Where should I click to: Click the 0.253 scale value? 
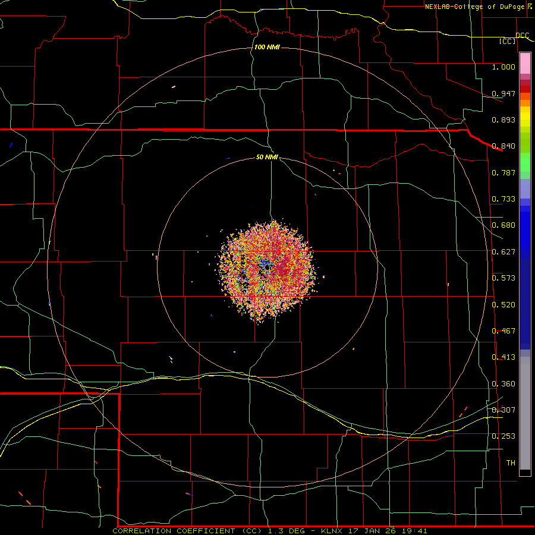503,436
